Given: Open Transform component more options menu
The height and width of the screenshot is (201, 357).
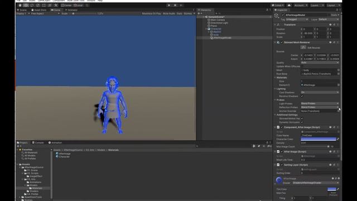Looking at the screenshot, I should 338,25.
